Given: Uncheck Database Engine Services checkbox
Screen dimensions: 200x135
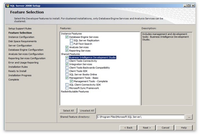Looking at the screenshot, I should tap(67, 37).
